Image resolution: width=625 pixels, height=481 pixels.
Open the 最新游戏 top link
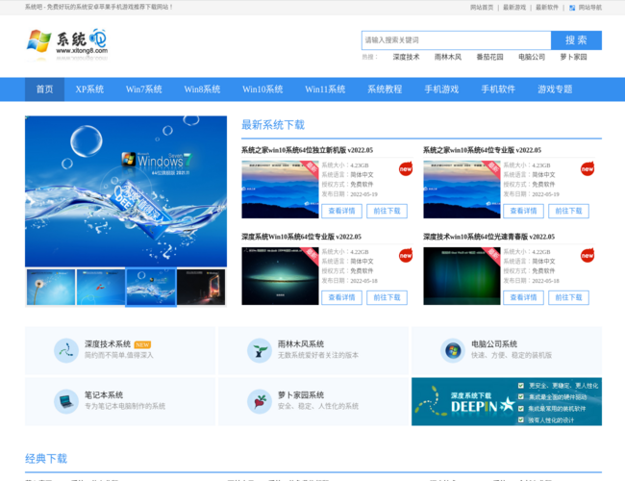(x=514, y=8)
